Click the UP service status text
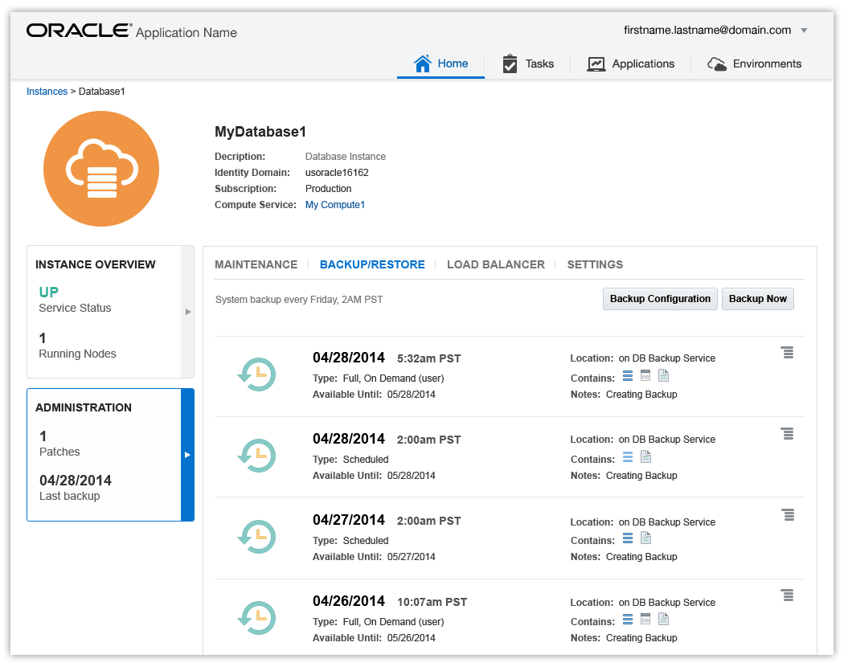The height and width of the screenshot is (667, 844). pos(48,293)
